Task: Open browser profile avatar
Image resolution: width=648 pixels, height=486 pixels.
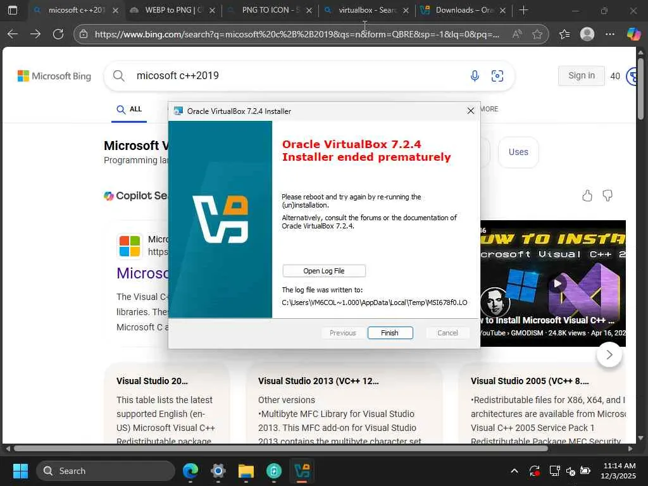Action: [x=587, y=34]
